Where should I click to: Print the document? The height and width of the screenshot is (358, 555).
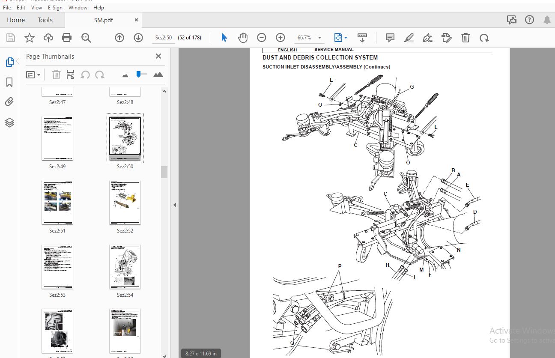[x=67, y=38]
